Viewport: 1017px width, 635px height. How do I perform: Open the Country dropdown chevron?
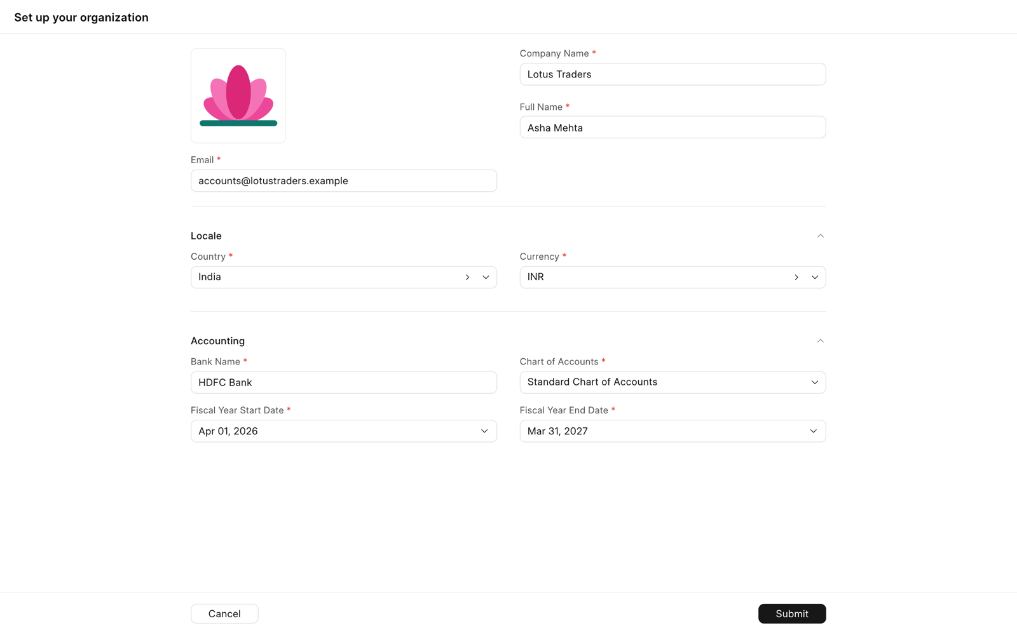[486, 277]
